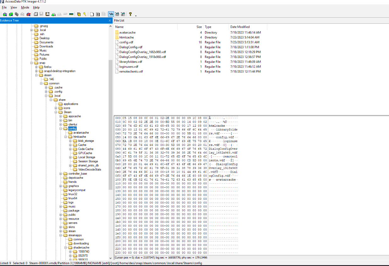Select DialogConfigOverlay_1682x968.vdf file
This screenshot has width=389, height=266.
click(x=142, y=52)
